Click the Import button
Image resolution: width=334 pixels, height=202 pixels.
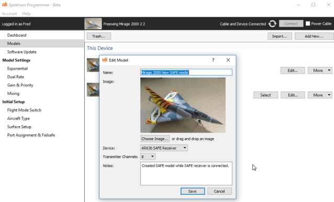[x=280, y=36]
